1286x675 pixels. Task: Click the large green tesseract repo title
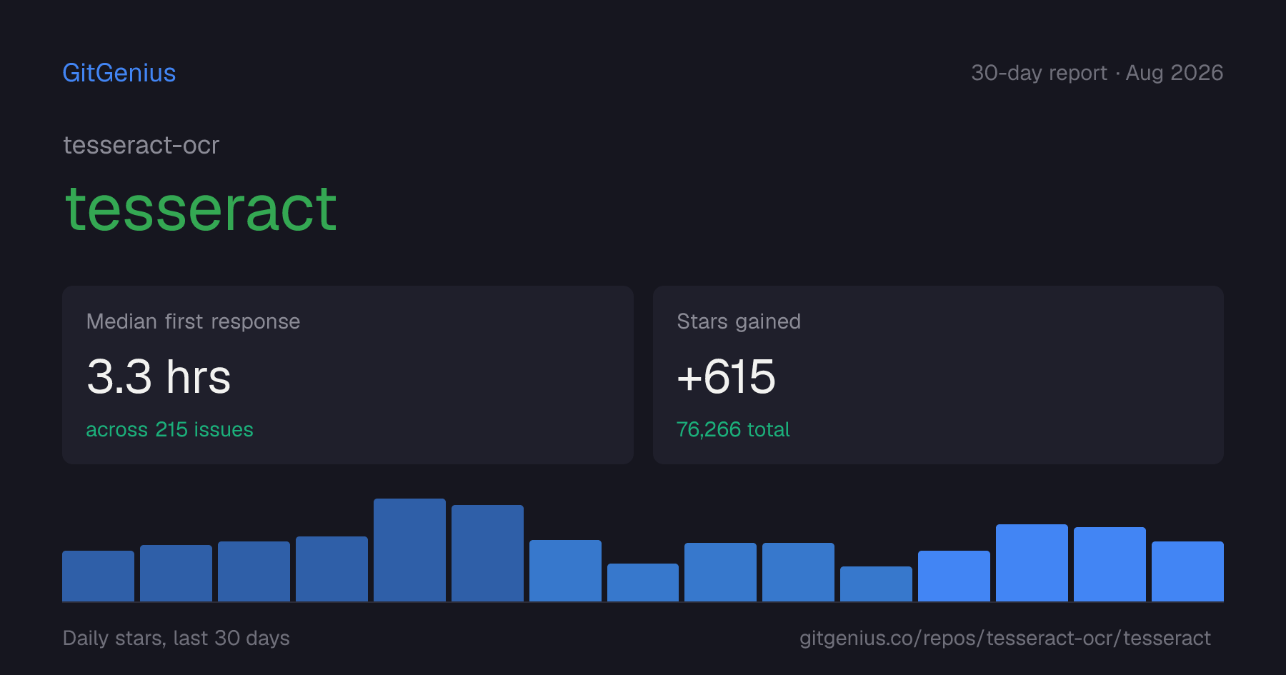[x=201, y=209]
